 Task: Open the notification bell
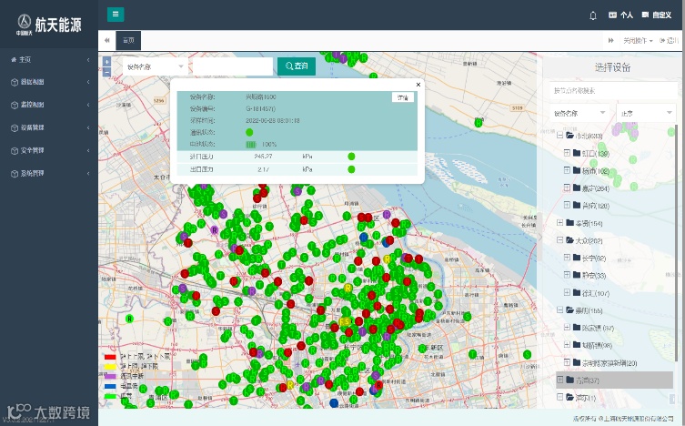[x=593, y=15]
